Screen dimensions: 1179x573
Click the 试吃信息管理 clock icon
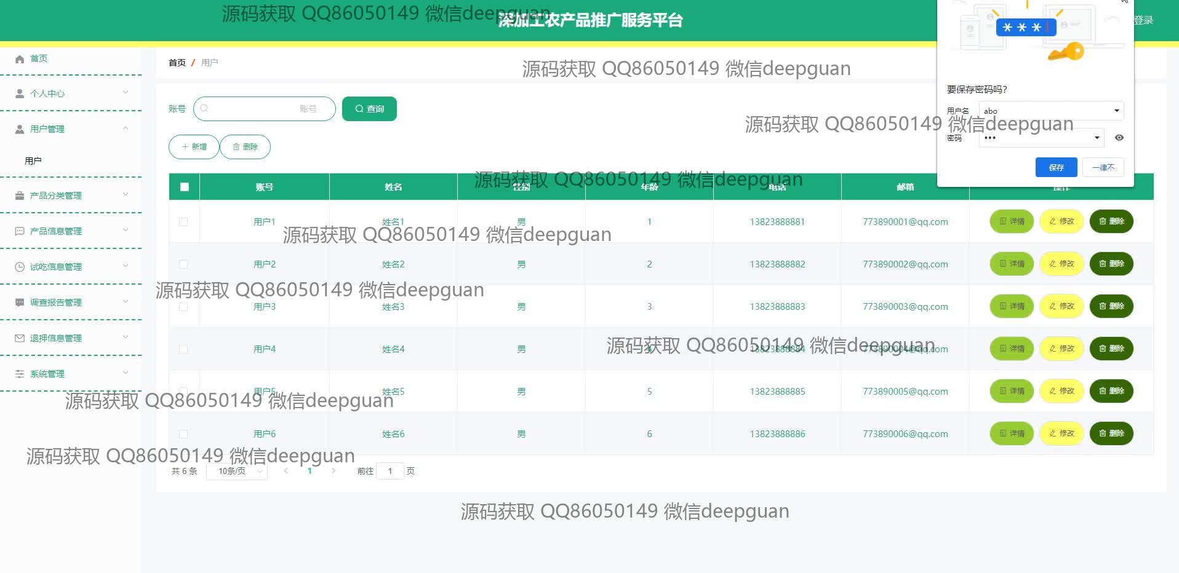pos(20,267)
